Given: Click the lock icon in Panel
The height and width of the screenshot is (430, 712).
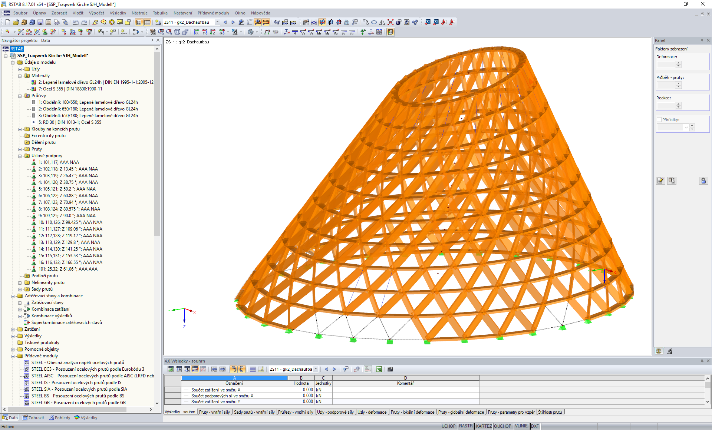Looking at the screenshot, I should pyautogui.click(x=703, y=181).
